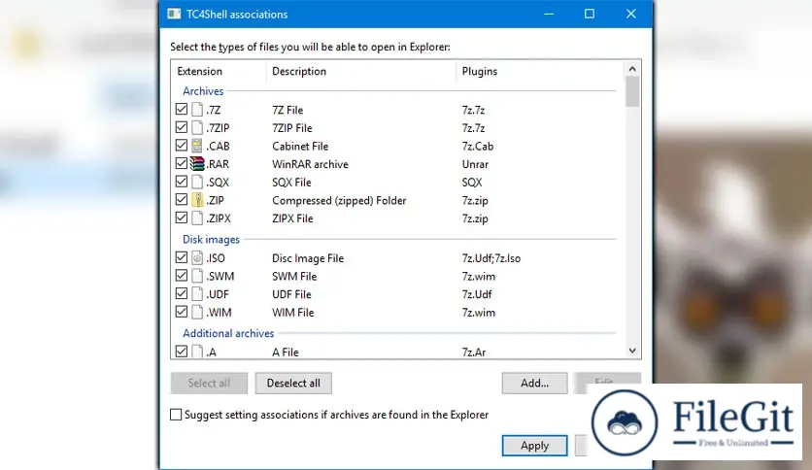Image resolution: width=812 pixels, height=470 pixels.
Task: Click the Select all button
Action: point(209,383)
